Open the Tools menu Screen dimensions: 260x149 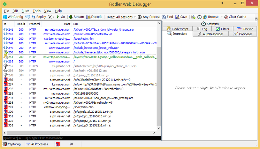coord(37,11)
